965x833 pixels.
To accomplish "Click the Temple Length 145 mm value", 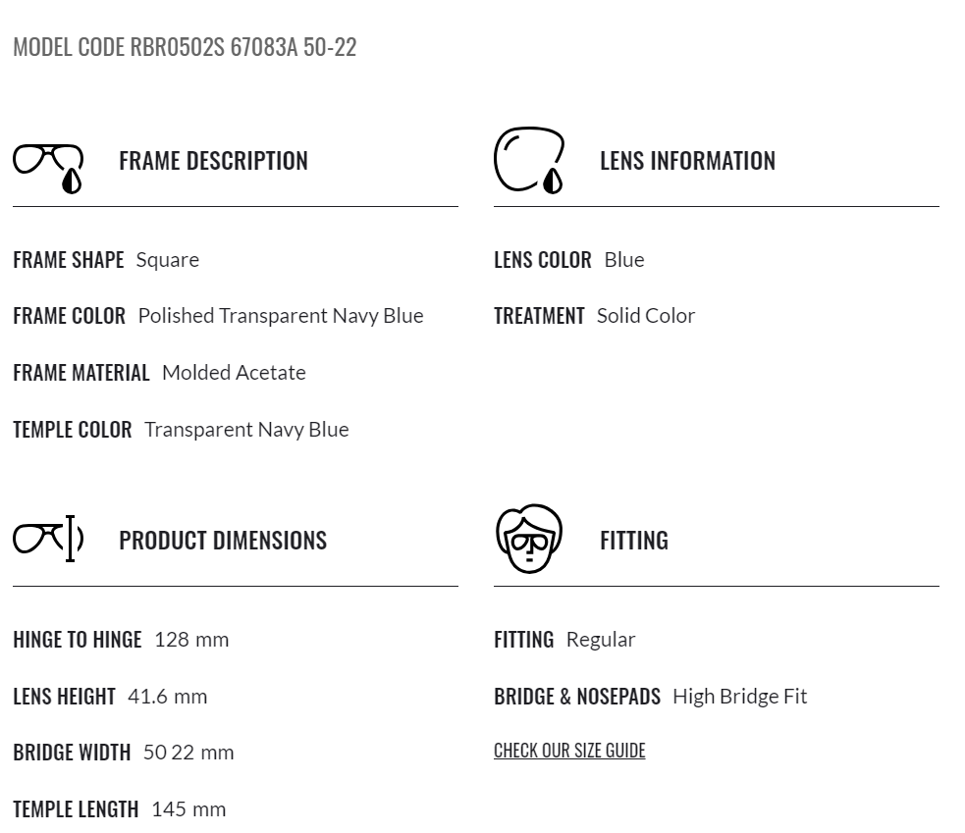I will 188,809.
